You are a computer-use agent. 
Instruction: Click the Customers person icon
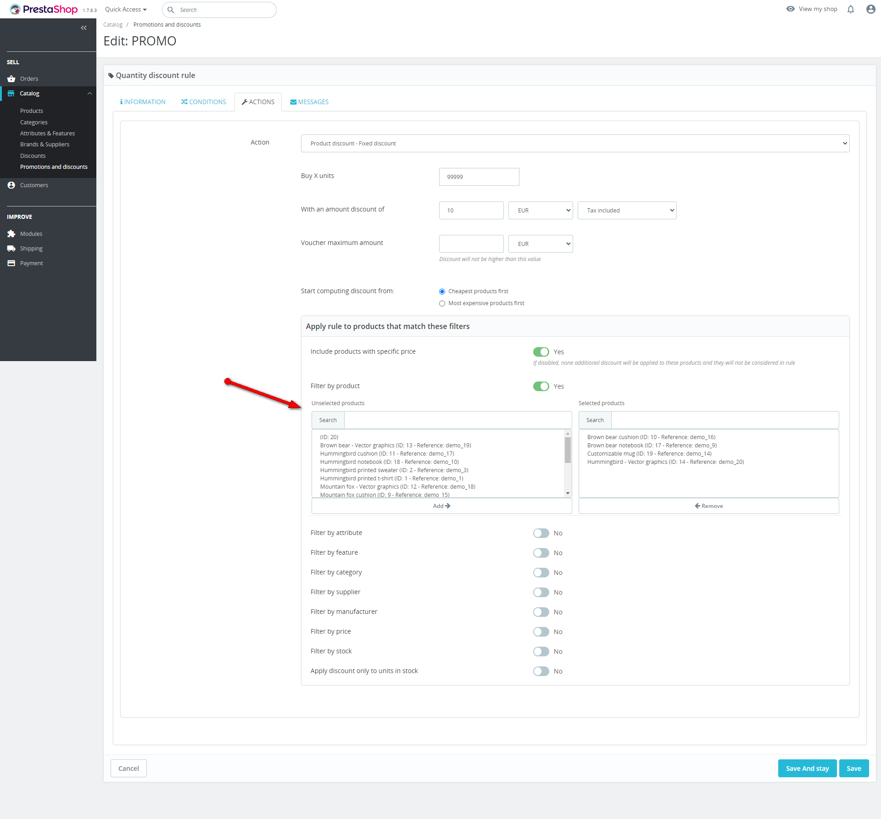pyautogui.click(x=11, y=185)
